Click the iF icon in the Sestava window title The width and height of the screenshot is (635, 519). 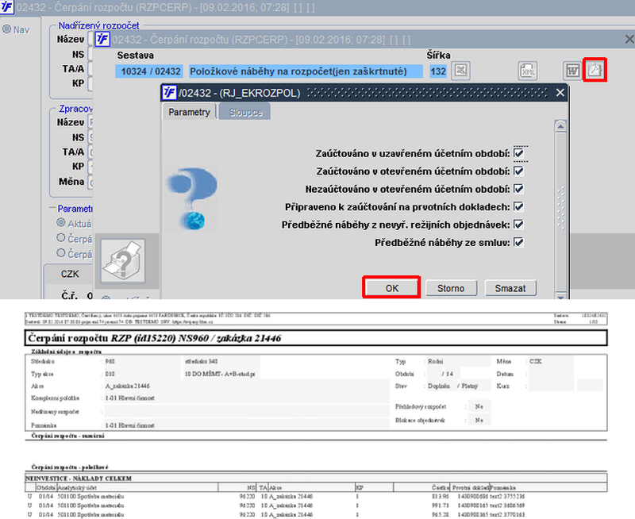(x=102, y=39)
